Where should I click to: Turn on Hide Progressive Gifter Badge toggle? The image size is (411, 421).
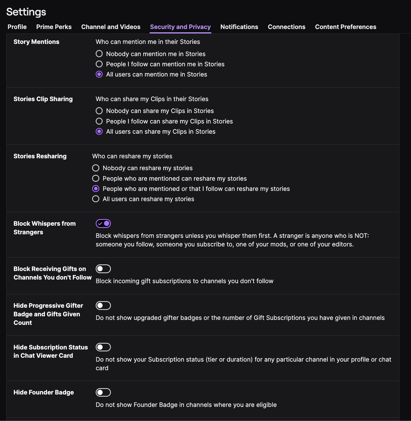103,306
